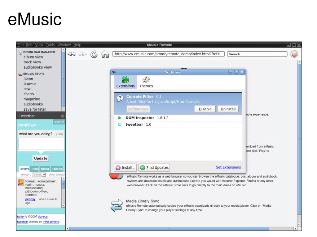The width and height of the screenshot is (317, 237).
Task: Close the Tweetbar panel icon
Action: 63,116
